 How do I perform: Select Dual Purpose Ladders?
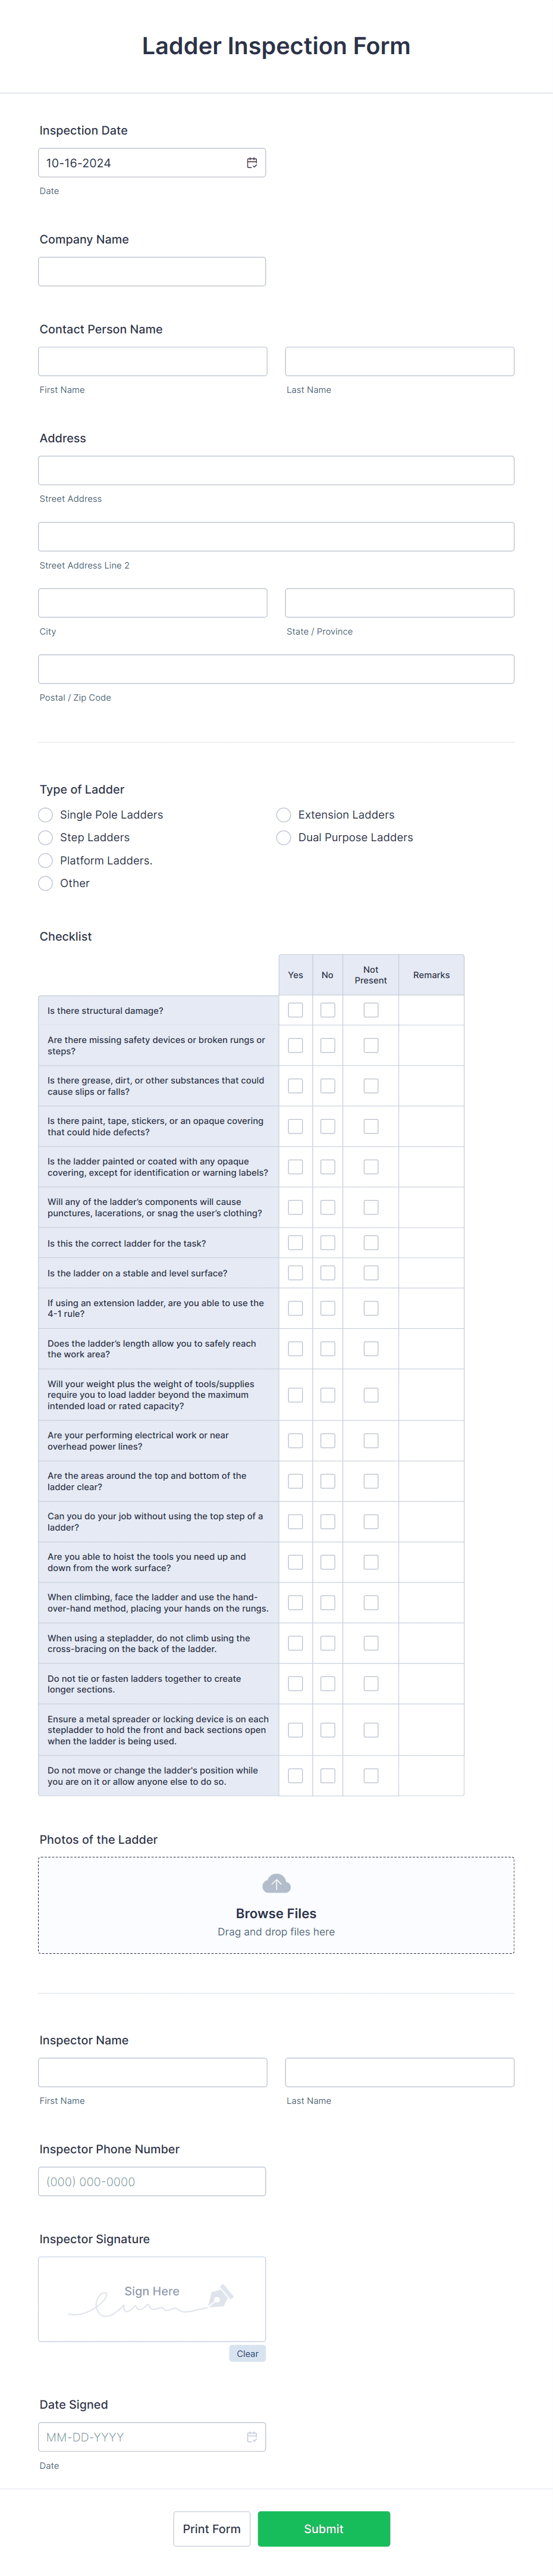tap(284, 837)
